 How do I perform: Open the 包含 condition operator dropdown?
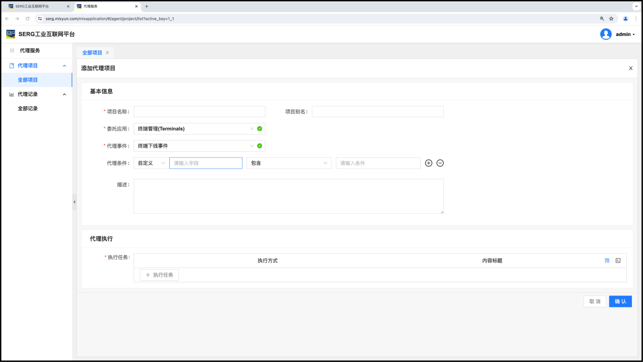289,163
